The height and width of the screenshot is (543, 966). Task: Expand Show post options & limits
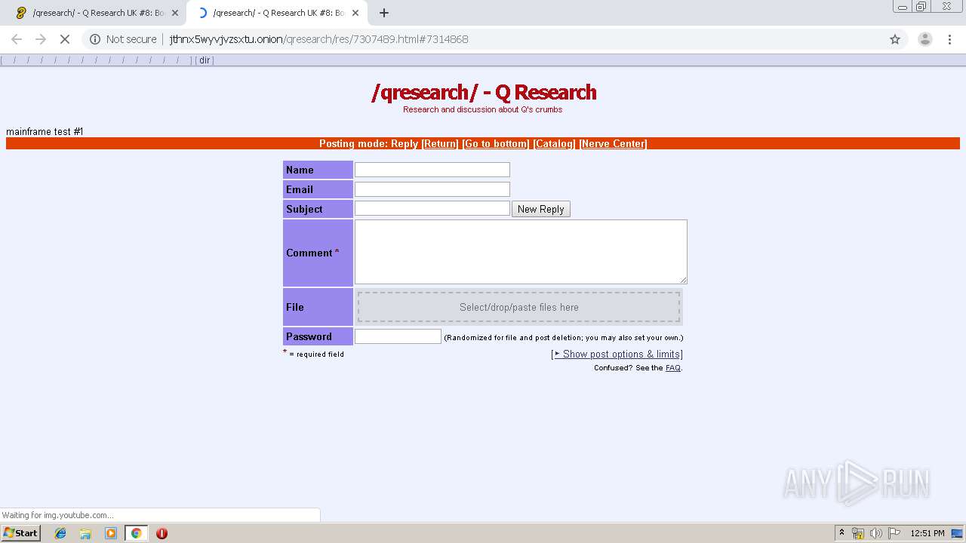point(617,354)
